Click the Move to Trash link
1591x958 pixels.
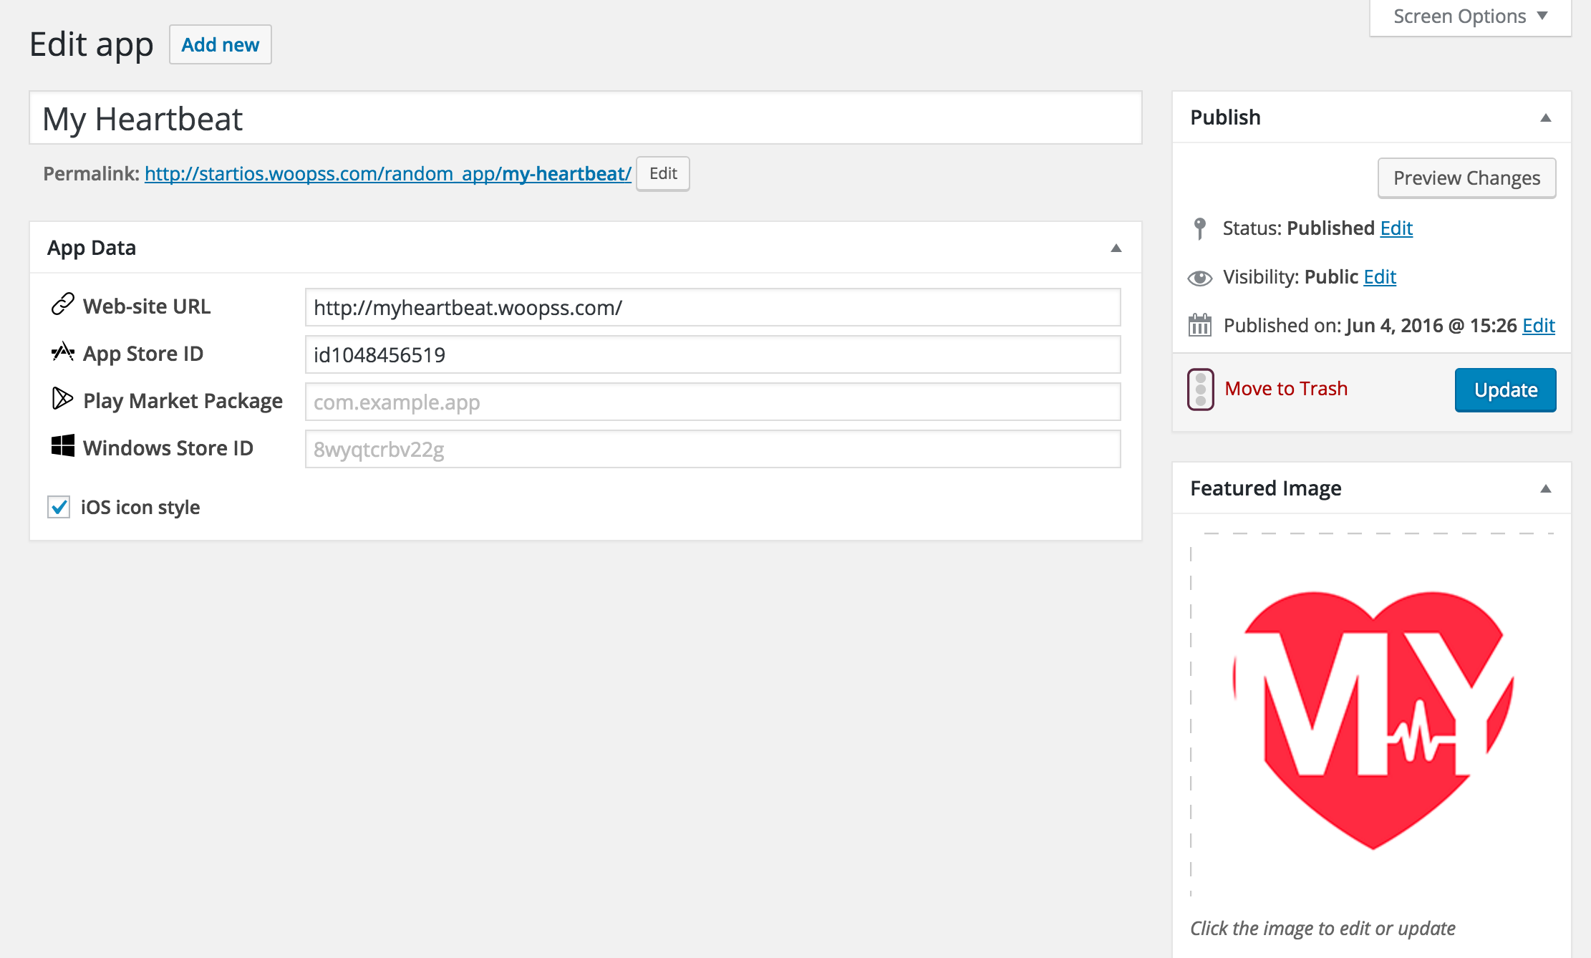tap(1286, 389)
